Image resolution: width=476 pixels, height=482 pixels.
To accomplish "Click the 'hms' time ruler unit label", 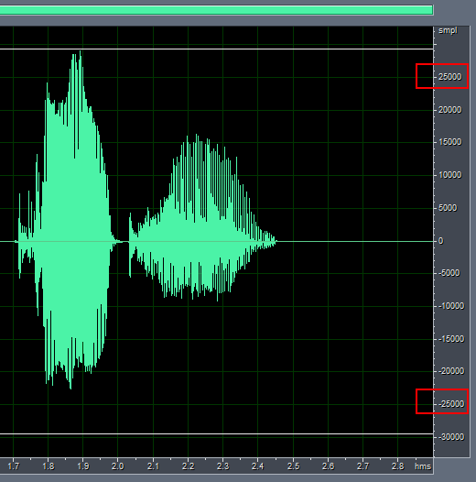I will tap(423, 466).
